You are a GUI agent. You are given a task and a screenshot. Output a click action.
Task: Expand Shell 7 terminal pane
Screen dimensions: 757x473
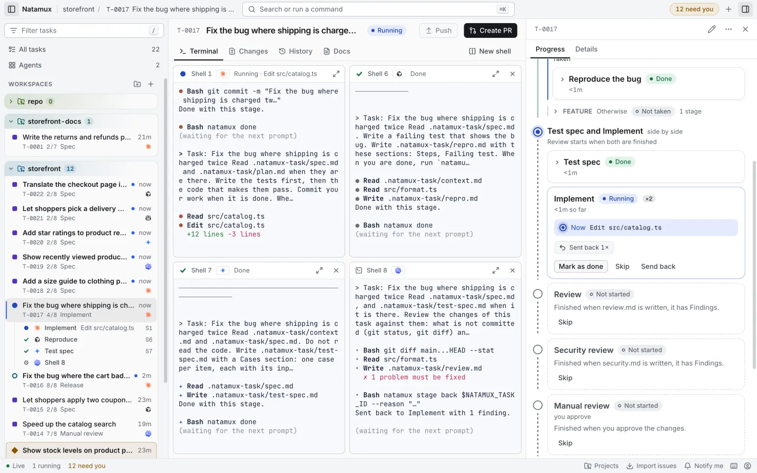point(319,271)
